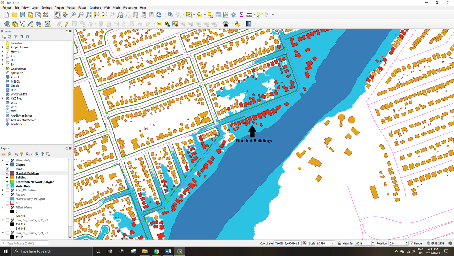The width and height of the screenshot is (454, 256).
Task: Click the Help book icon in the toolbar
Action: (x=249, y=24)
